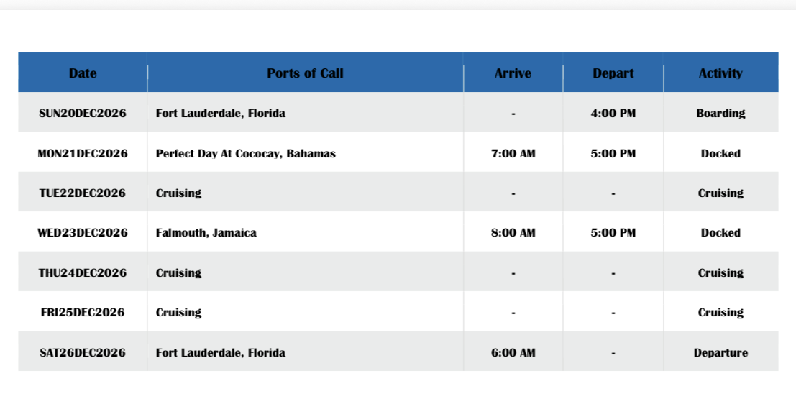Click the THU24DEC2026 date cell
Screen dimensions: 796x394
pos(83,272)
